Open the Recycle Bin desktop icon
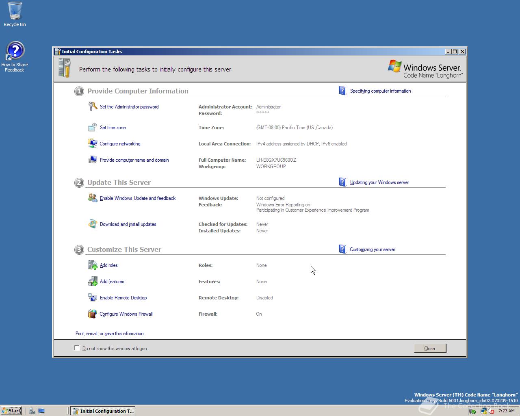 tap(15, 14)
